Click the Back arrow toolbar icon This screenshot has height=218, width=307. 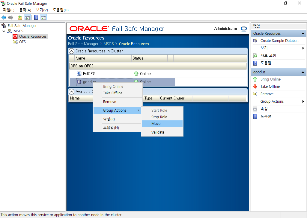click(4, 18)
